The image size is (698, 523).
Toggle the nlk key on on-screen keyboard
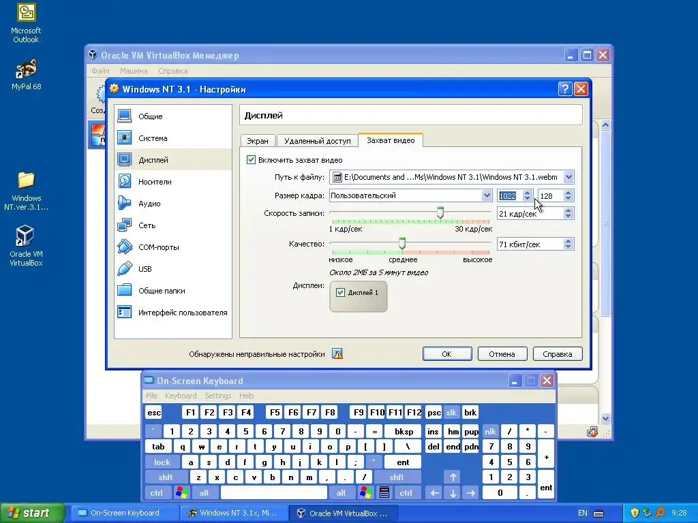[490, 431]
